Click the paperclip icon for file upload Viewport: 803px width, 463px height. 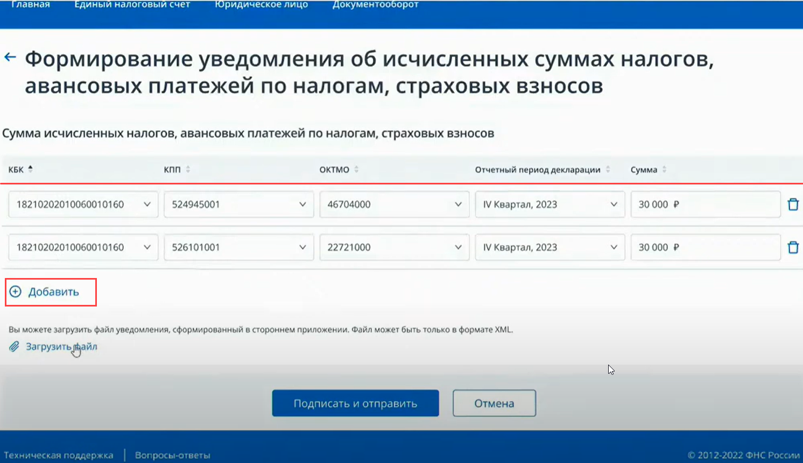point(14,347)
